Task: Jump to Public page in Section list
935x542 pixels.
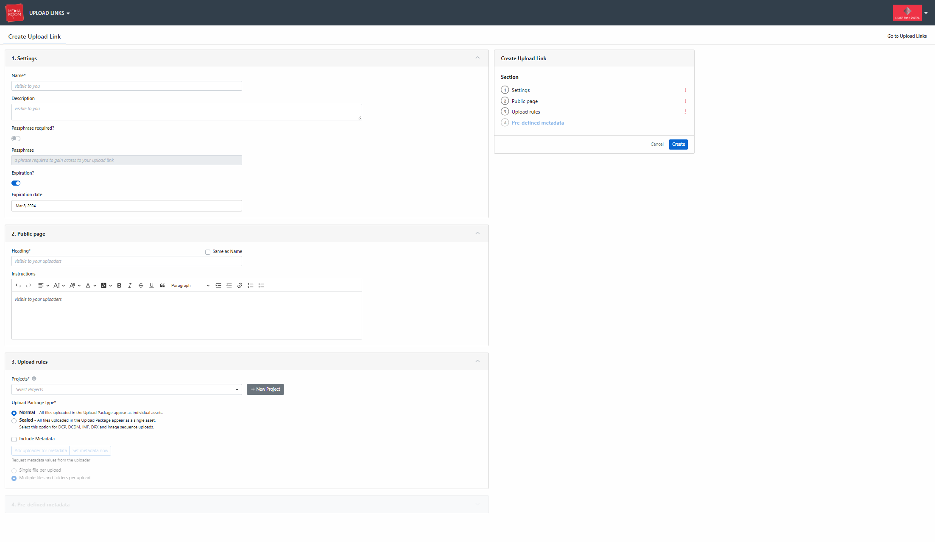Action: [x=525, y=101]
